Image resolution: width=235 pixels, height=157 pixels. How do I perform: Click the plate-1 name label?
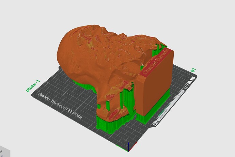click(33, 86)
